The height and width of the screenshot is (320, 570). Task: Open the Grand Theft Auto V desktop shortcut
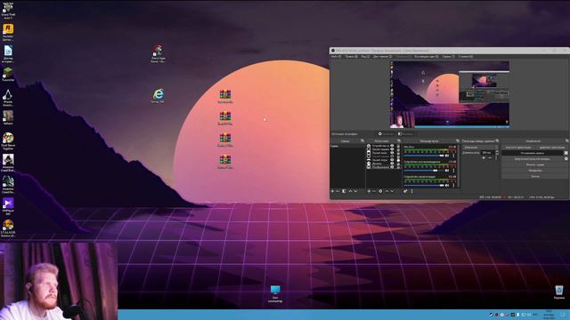click(x=8, y=10)
